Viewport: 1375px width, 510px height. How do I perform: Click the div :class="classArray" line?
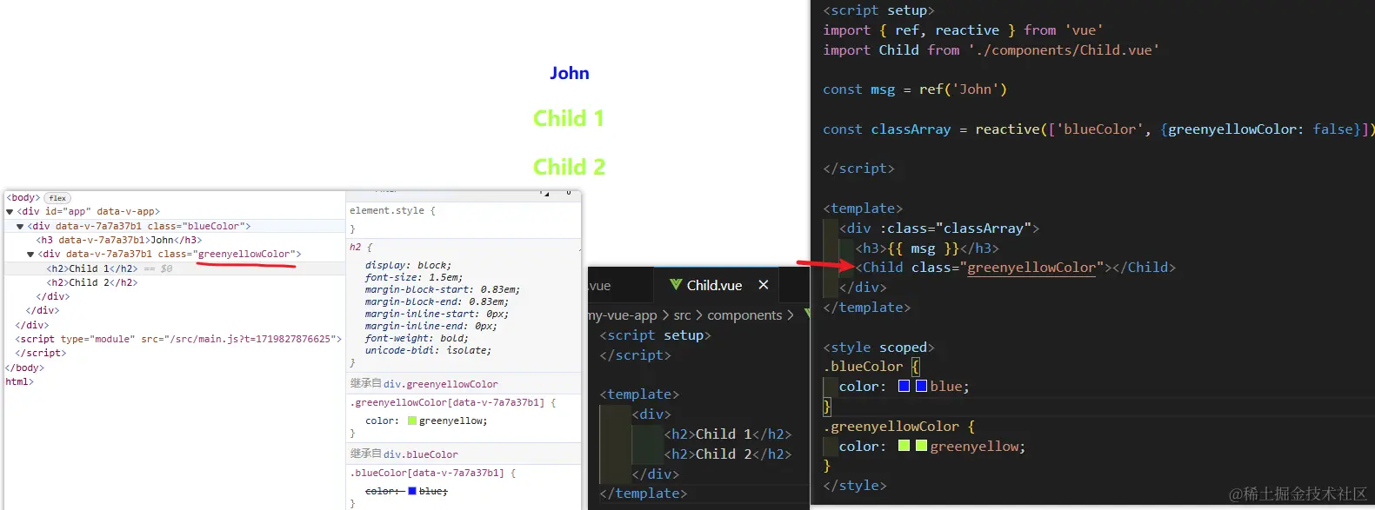tap(939, 228)
